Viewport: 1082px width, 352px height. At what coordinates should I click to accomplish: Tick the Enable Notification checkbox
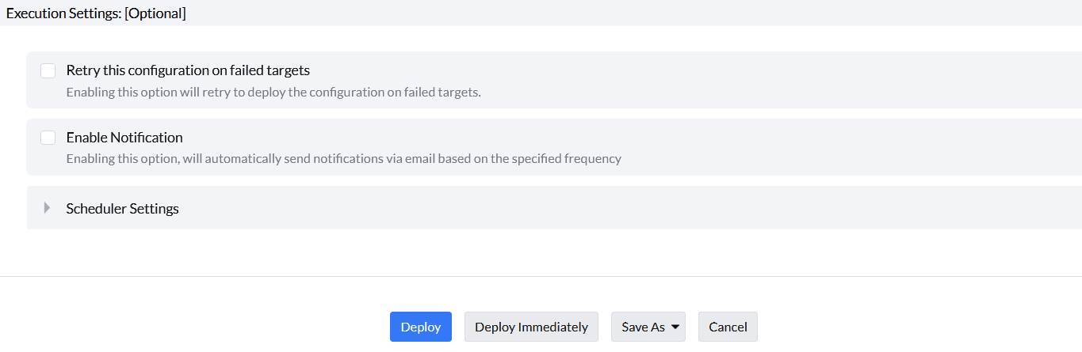[x=48, y=138]
